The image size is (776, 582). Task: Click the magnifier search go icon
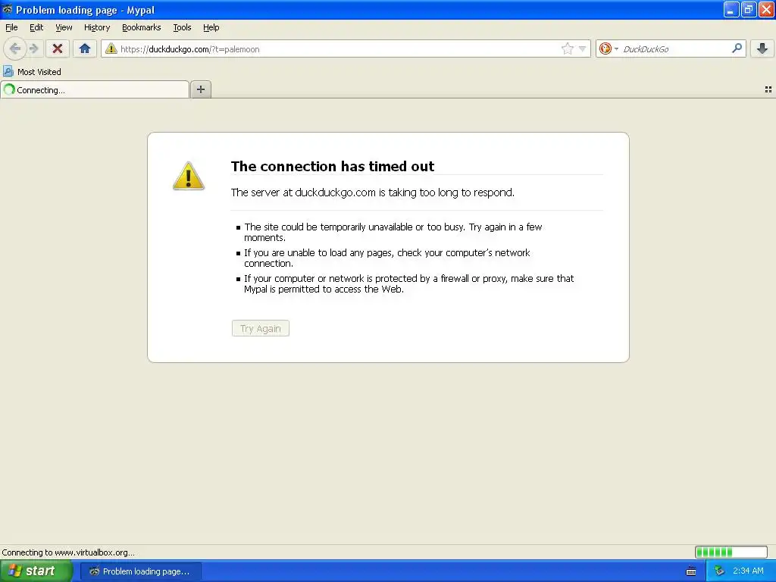tap(737, 48)
